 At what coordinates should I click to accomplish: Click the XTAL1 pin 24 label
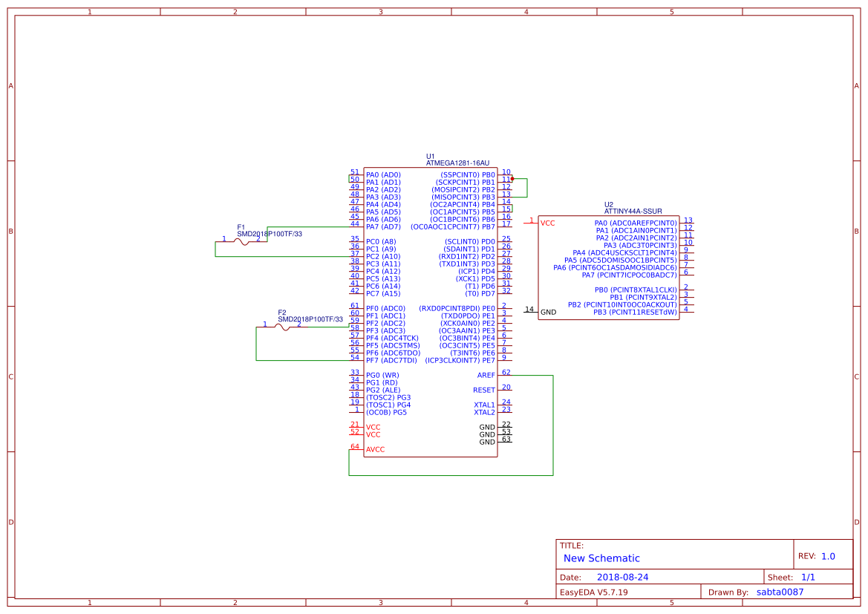(485, 405)
